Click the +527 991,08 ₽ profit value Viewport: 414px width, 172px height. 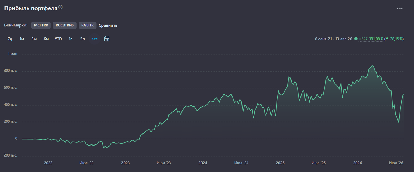click(x=371, y=39)
